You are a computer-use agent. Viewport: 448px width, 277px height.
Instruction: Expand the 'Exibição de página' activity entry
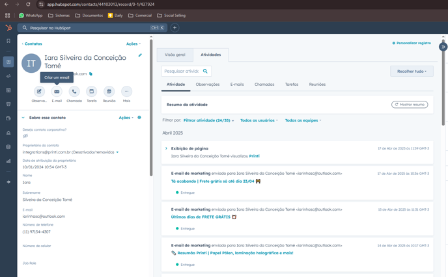[x=166, y=148]
